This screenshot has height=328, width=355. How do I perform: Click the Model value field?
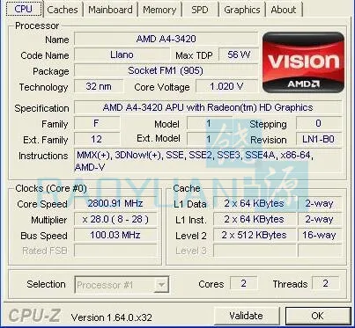pyautogui.click(x=209, y=123)
